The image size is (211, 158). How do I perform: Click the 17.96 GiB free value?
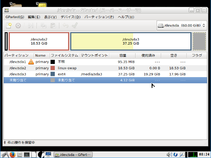pyautogui.click(x=177, y=74)
